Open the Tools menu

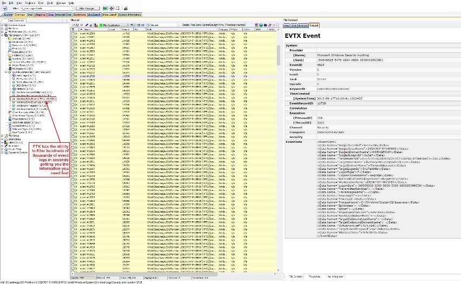point(50,3)
